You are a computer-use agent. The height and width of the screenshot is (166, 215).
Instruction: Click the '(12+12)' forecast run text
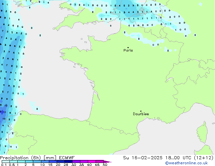[204, 158]
